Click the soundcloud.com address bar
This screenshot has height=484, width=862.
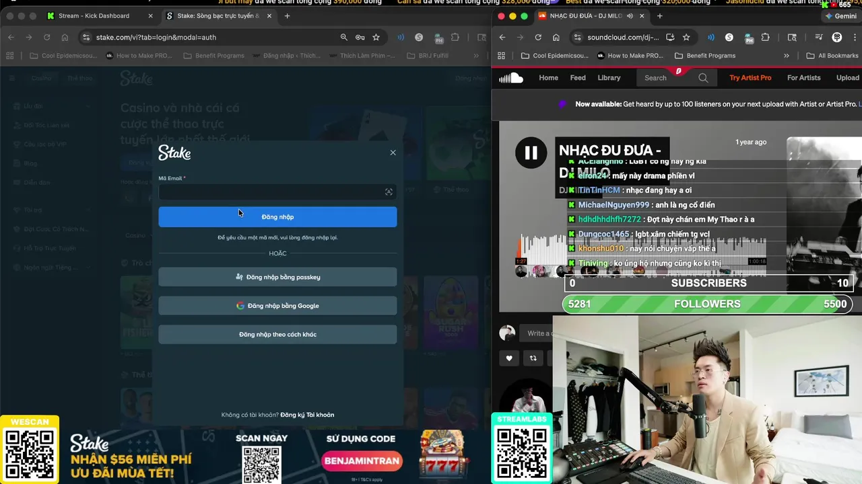coord(623,37)
